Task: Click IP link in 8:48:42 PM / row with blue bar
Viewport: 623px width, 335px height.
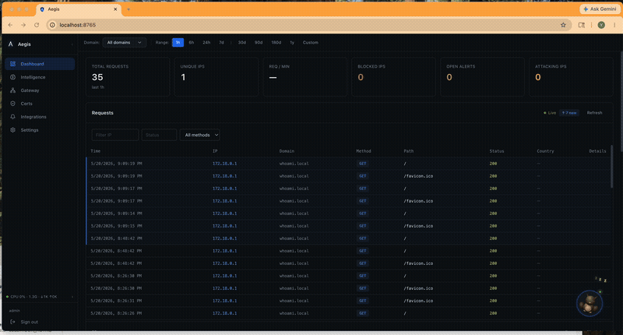Action: click(224, 238)
